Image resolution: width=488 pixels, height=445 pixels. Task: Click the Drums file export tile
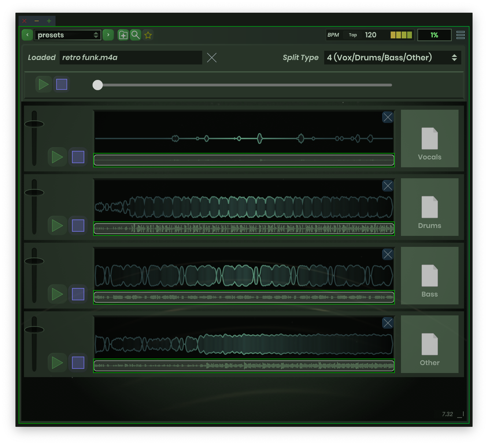429,207
